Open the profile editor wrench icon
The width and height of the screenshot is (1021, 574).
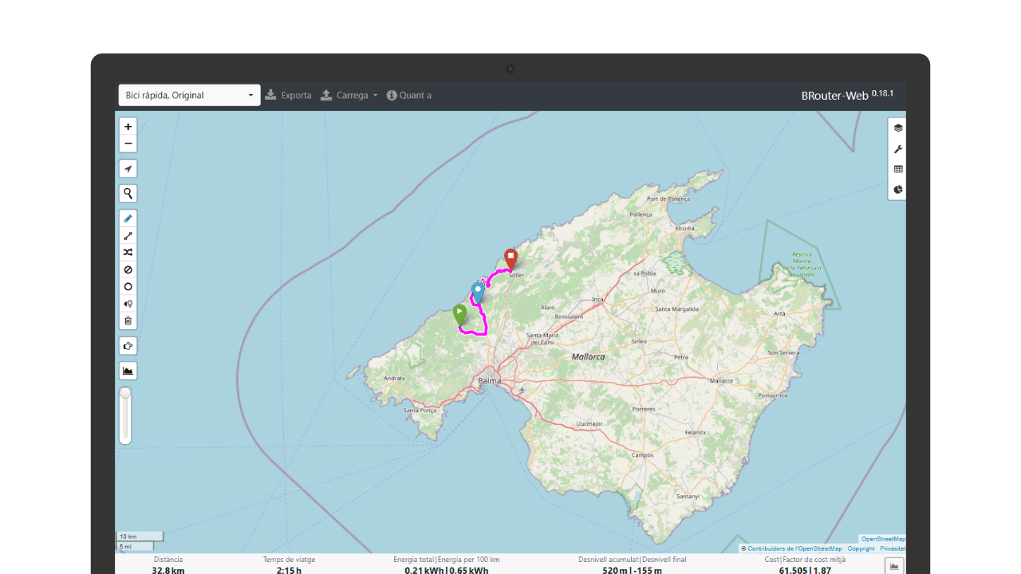[897, 148]
